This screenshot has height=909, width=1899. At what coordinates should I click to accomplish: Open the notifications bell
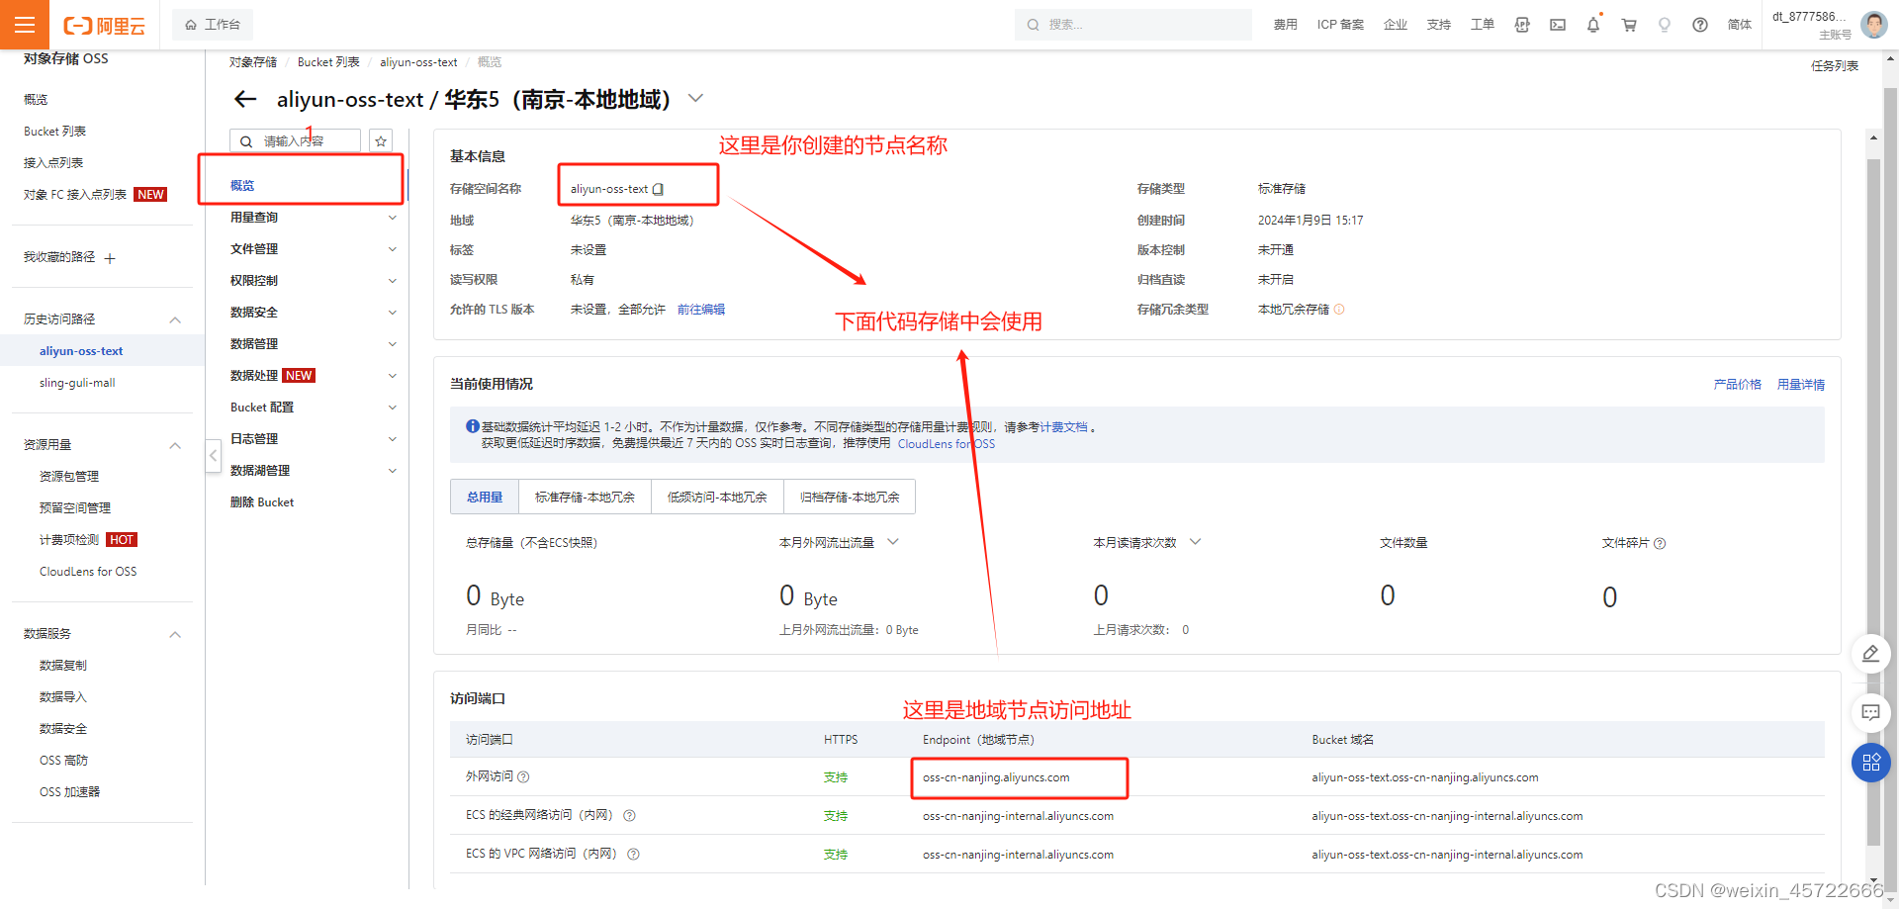(x=1593, y=25)
